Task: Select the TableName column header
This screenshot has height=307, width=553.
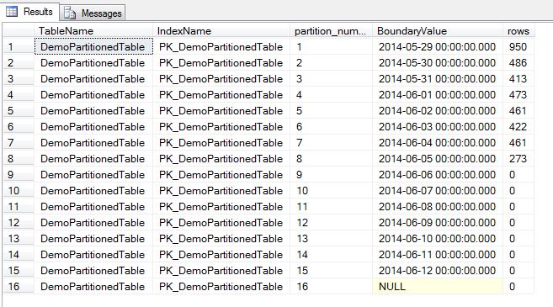Action: pos(93,31)
